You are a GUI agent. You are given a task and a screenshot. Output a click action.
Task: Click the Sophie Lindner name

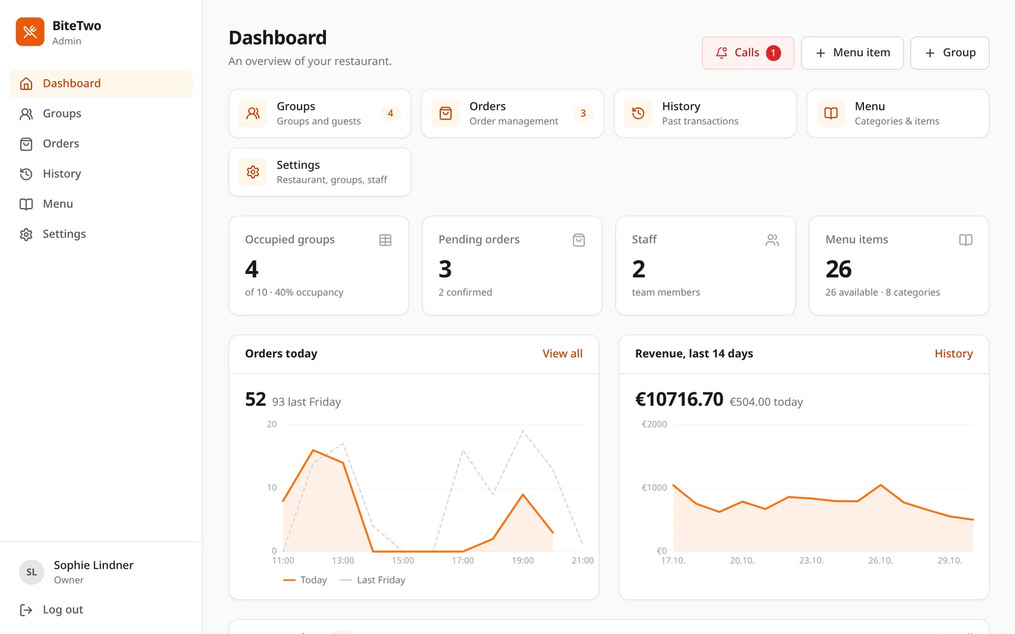94,565
